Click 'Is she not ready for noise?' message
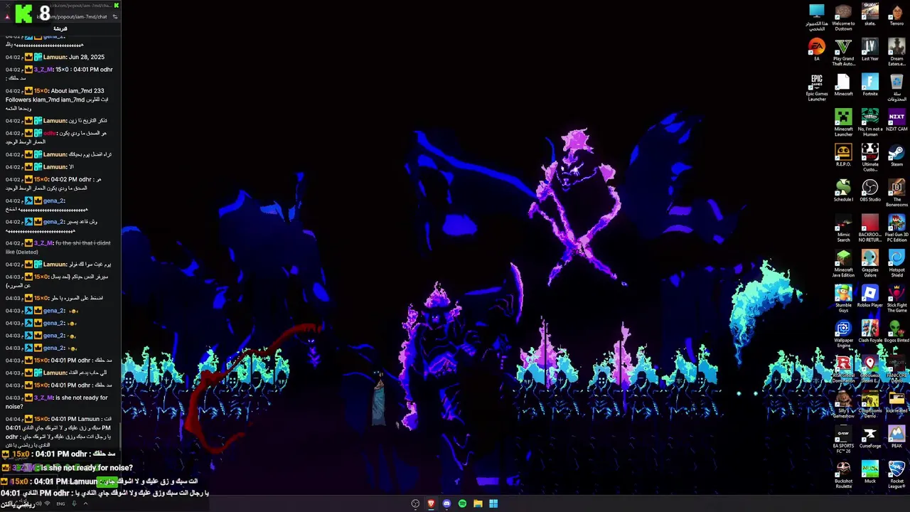Viewport: 910px width, 512px height. click(87, 468)
